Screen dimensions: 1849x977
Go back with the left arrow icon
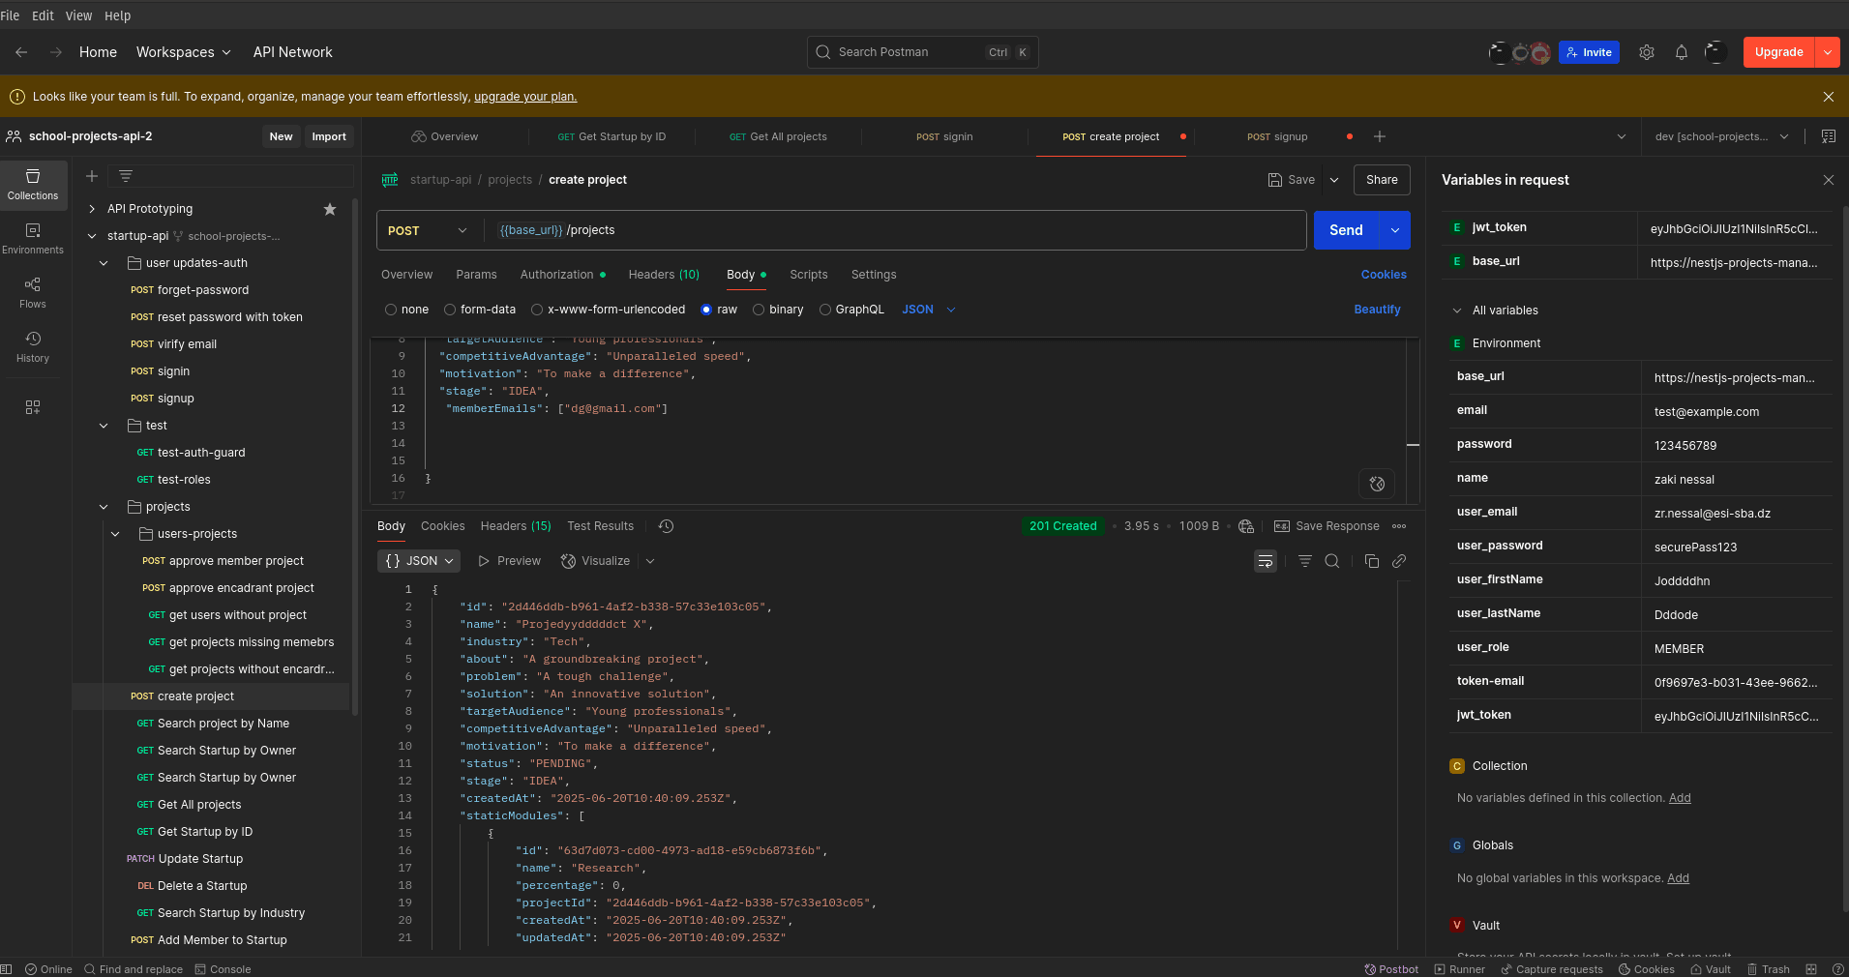coord(21,52)
